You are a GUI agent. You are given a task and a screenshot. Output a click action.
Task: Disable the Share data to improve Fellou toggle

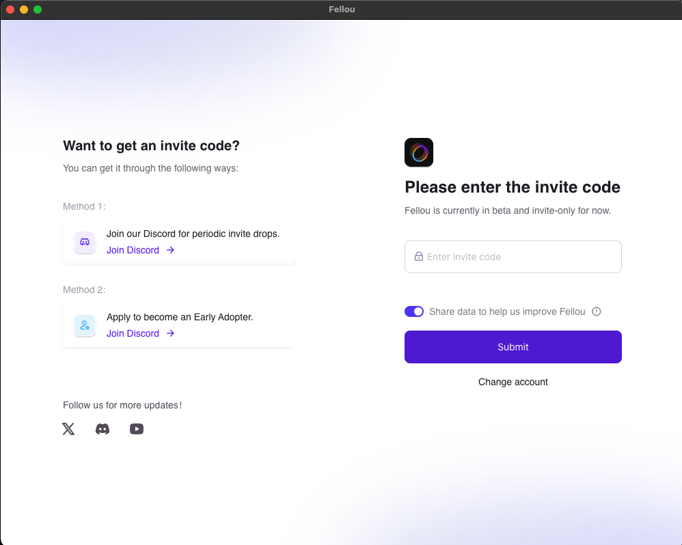(414, 311)
